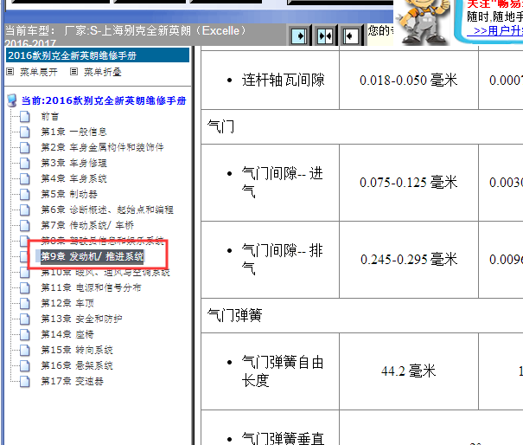This screenshot has height=445, width=523.
Task: Click the 气门弹簧 section header row
Action: pos(362,315)
